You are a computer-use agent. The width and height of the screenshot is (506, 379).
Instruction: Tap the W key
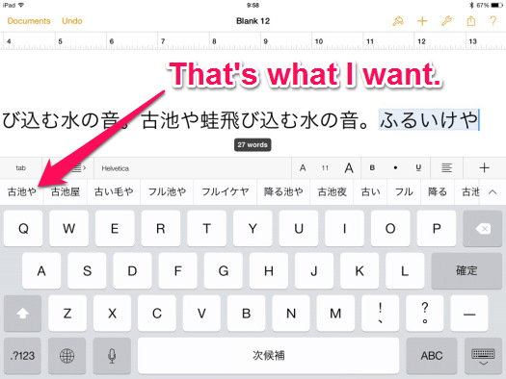tap(68, 229)
